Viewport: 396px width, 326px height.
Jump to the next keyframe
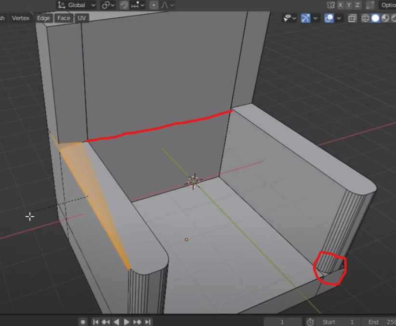(137, 322)
